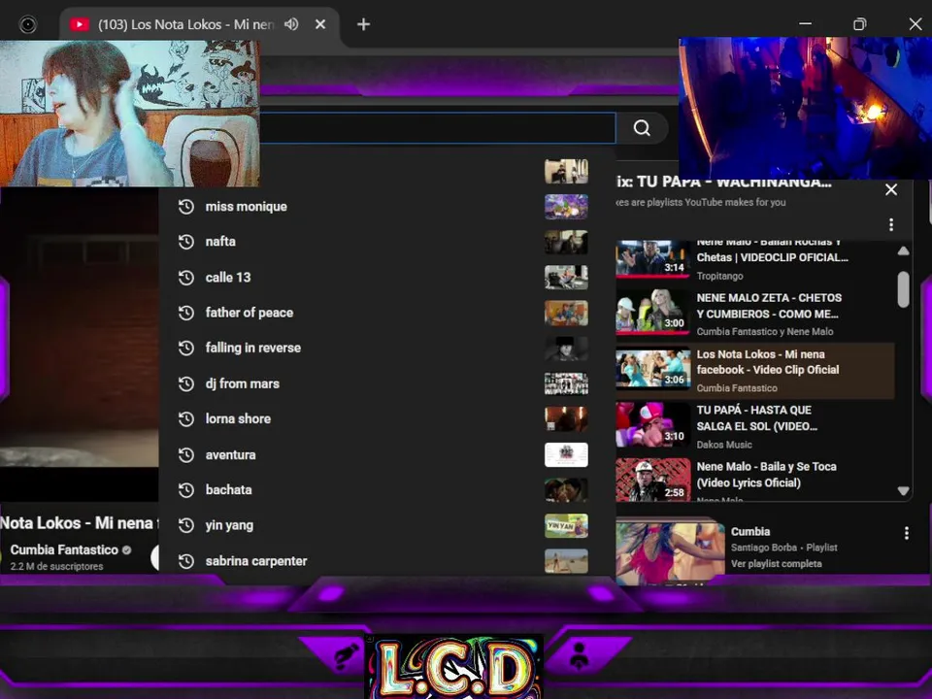Click history clock icon beside 'dj from mars'
The height and width of the screenshot is (699, 932).
(186, 383)
